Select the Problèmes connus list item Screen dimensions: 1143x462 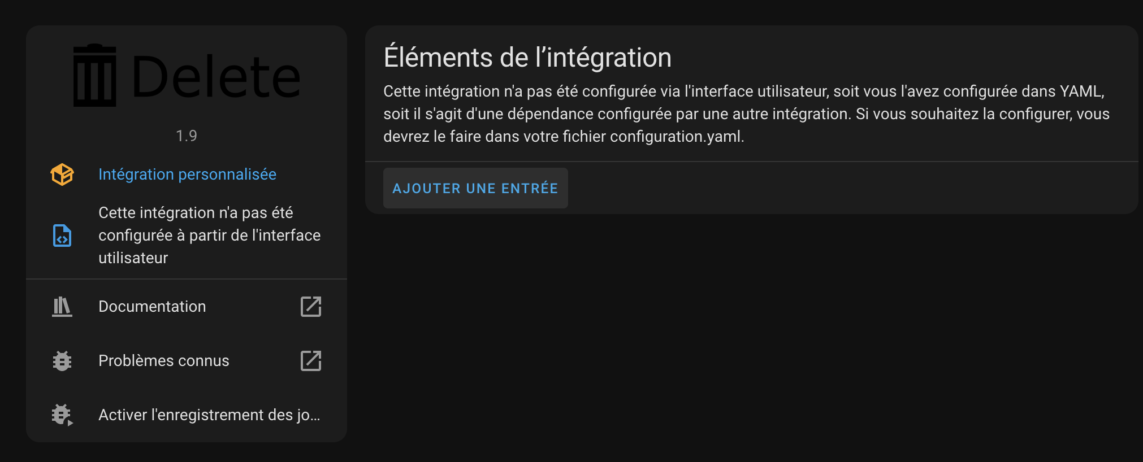187,361
